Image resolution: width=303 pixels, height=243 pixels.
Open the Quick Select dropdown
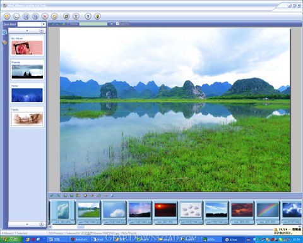[44, 24]
